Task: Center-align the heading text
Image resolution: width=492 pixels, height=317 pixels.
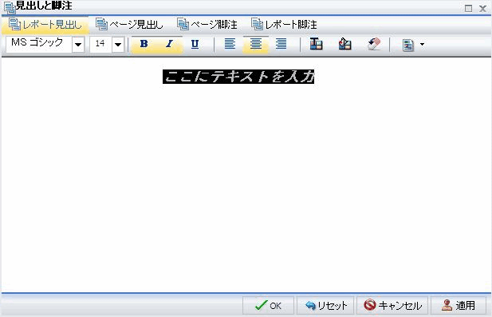Action: tap(256, 44)
